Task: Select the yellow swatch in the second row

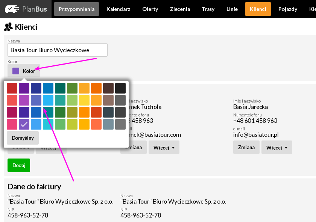Action: pyautogui.click(x=84, y=100)
